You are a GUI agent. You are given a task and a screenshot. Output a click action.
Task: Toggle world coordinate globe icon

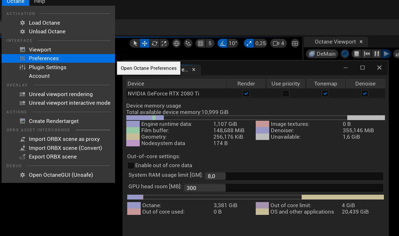(x=176, y=43)
